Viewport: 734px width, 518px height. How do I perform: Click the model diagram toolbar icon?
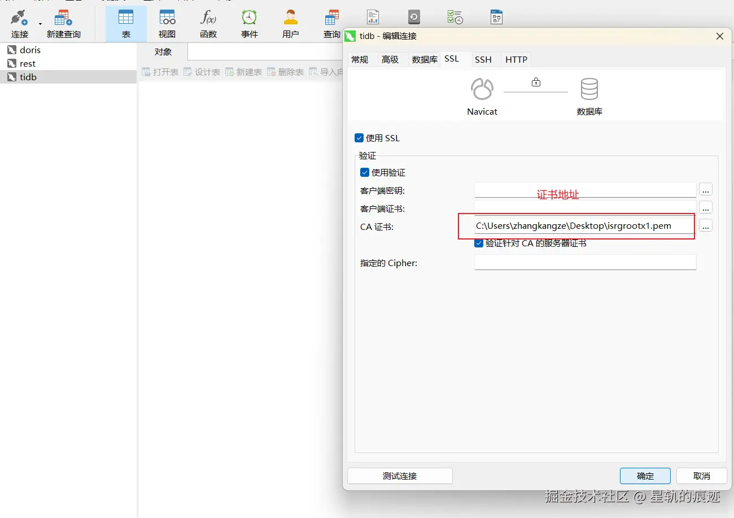point(496,17)
